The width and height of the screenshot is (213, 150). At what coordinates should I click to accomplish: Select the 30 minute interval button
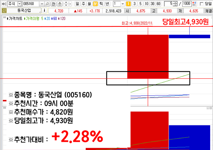coord(152,4)
